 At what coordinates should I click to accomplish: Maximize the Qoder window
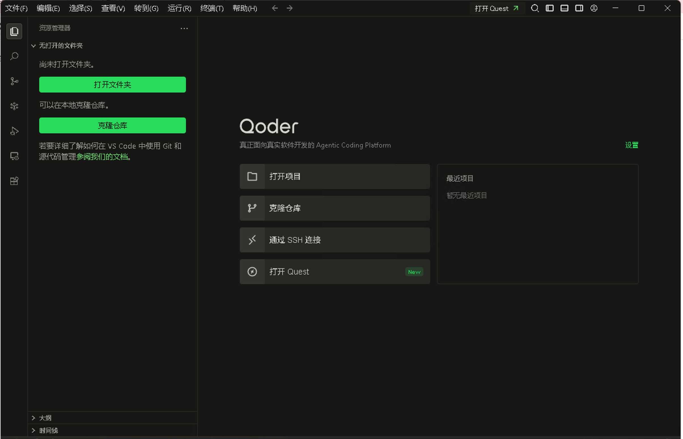pyautogui.click(x=641, y=8)
